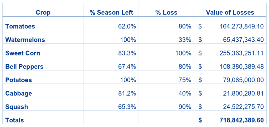Click Watermelons' 33% loss value
This screenshot has width=269, height=127.
[x=185, y=40]
